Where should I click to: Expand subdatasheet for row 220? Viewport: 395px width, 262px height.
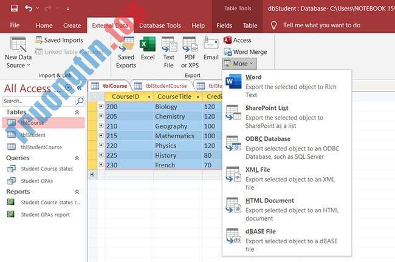pyautogui.click(x=101, y=145)
